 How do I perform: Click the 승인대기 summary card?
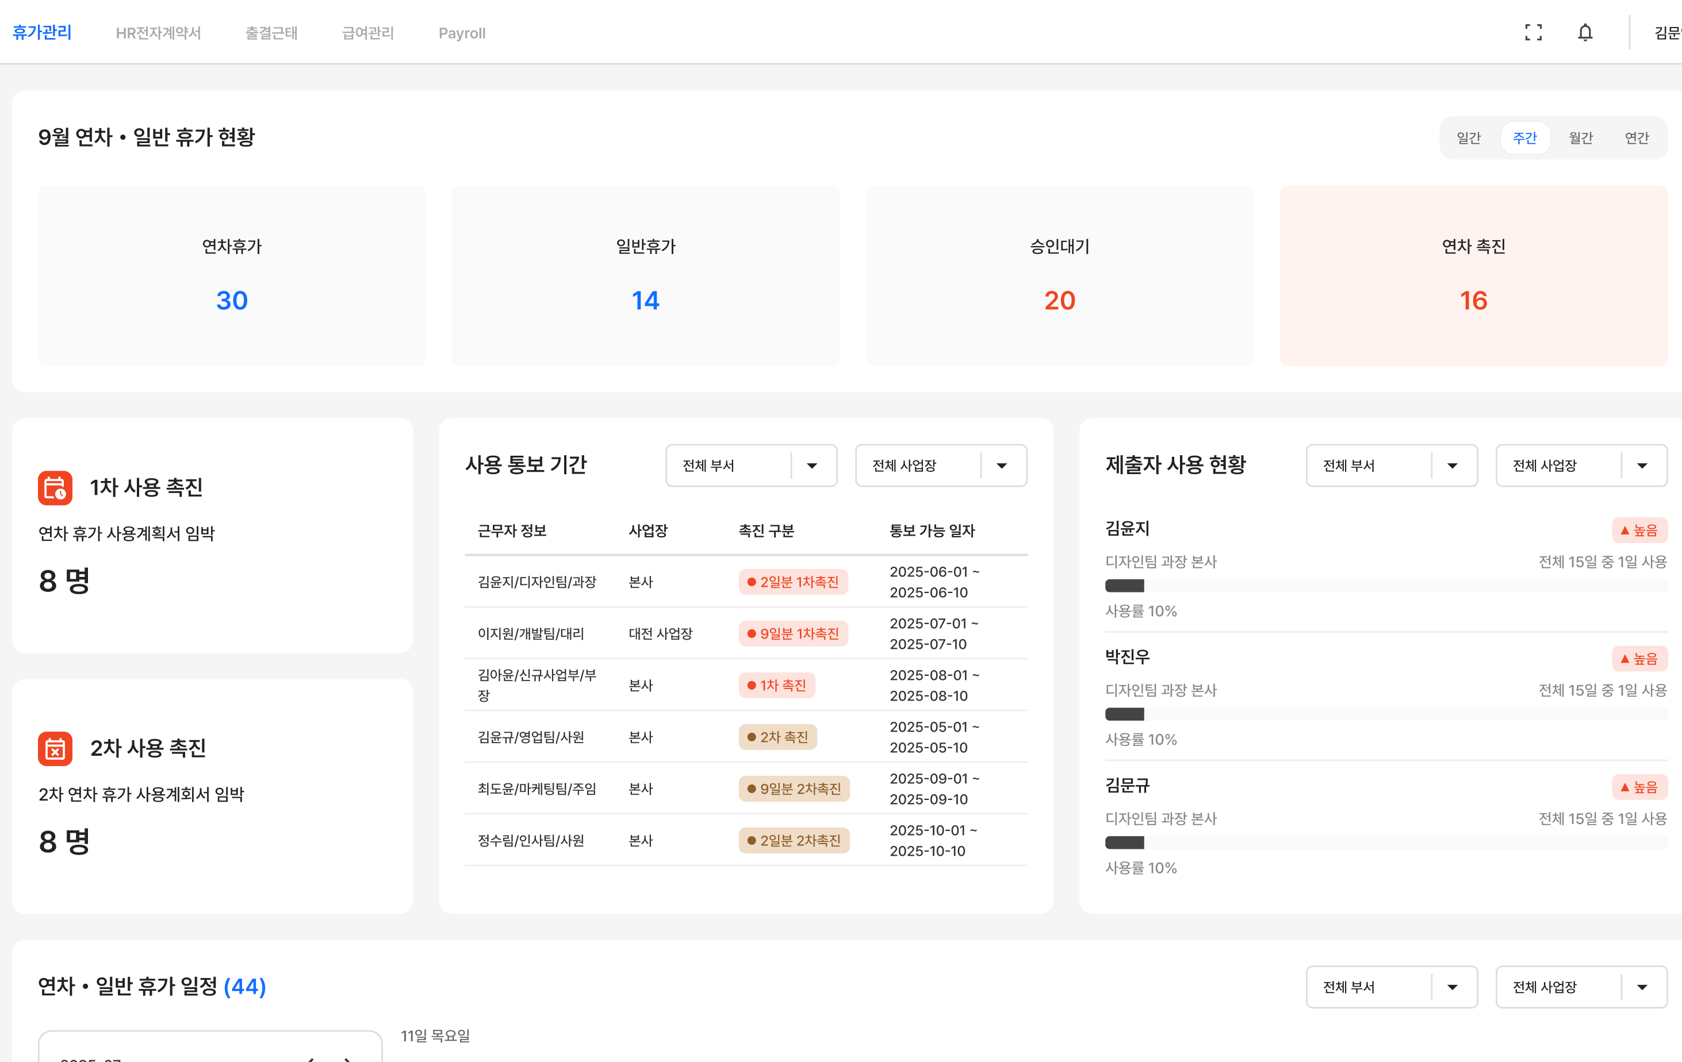point(1059,275)
